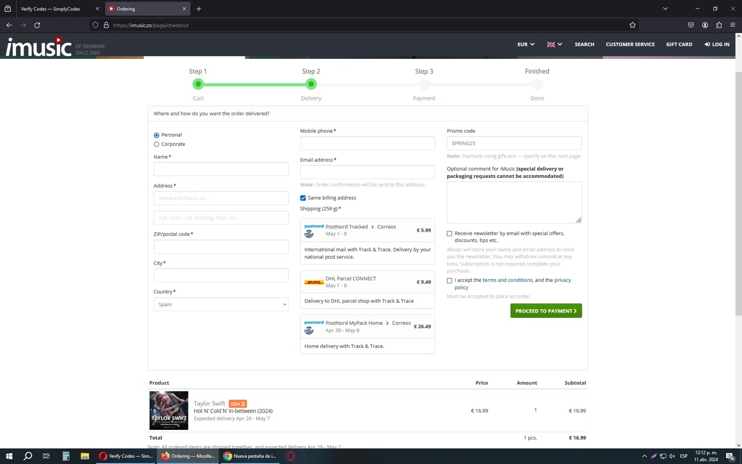Image resolution: width=742 pixels, height=464 pixels.
Task: Click the Taylor Swift artist link
Action: click(209, 404)
